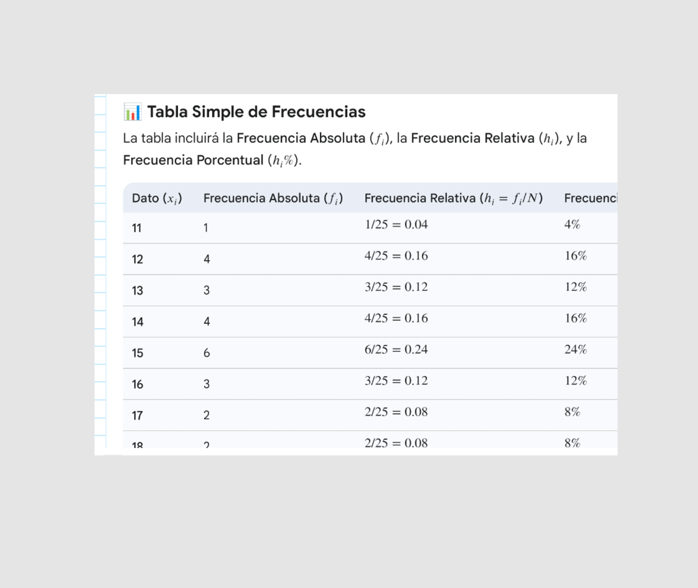Click the absolute frequency 6 cell

207,352
